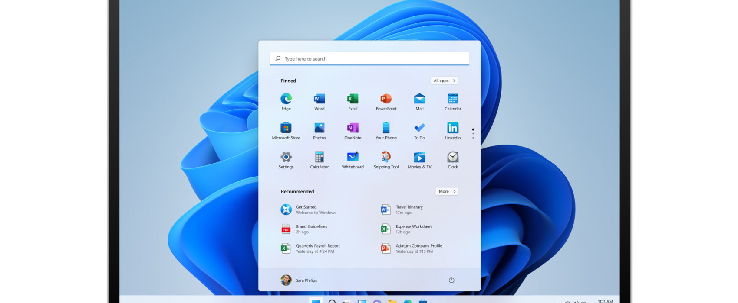Open the Expense Worksheet file
Image resolution: width=738 pixels, height=303 pixels.
[x=406, y=229]
